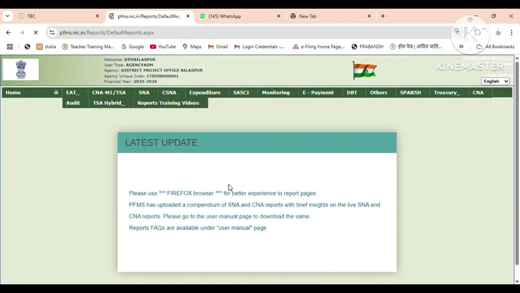Open the globe bookmark next to apps
This screenshot has width=520, height=293.
27,47
